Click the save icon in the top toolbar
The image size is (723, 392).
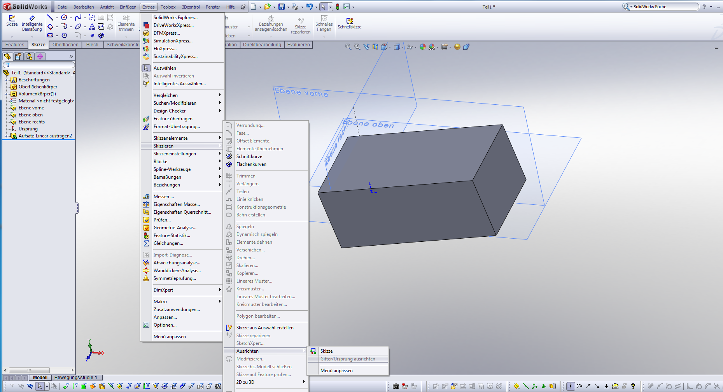[282, 7]
